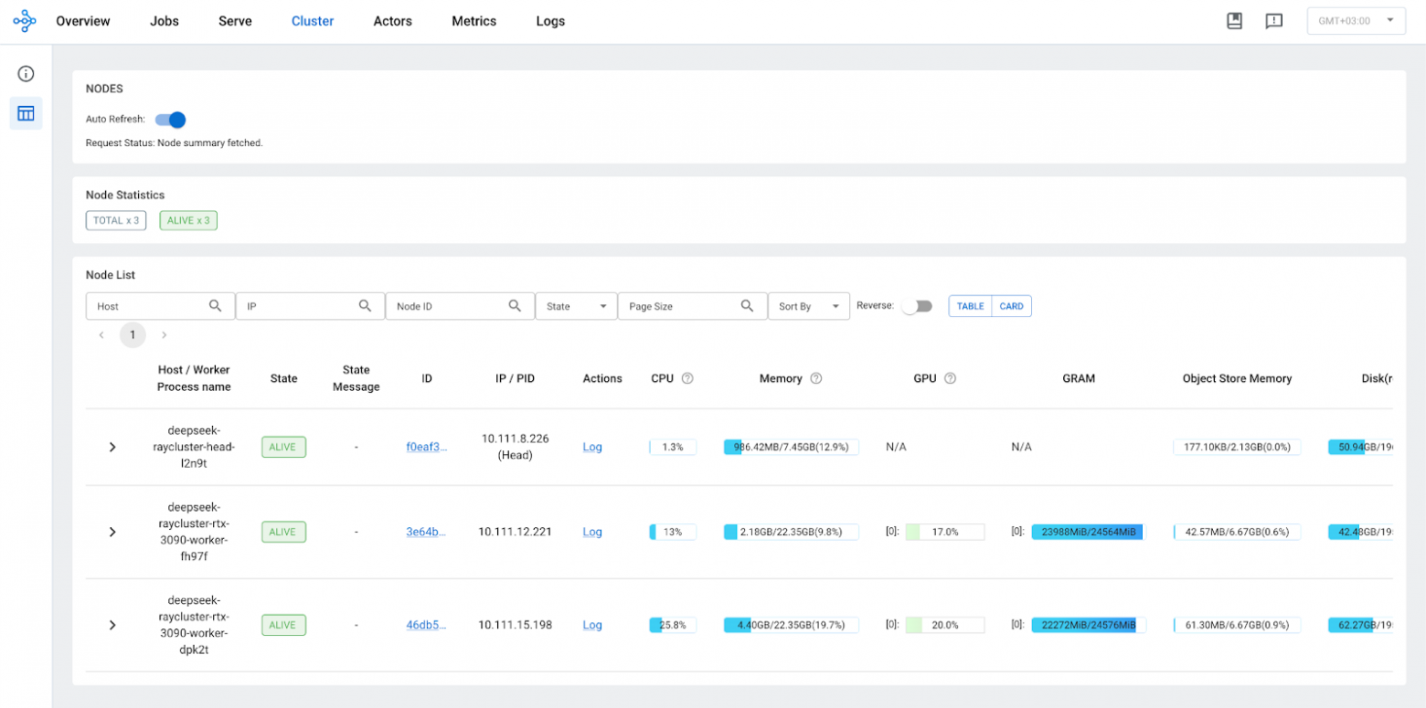Click the Ray logo in the top bar
Screen dimensions: 1426x708
pos(24,20)
